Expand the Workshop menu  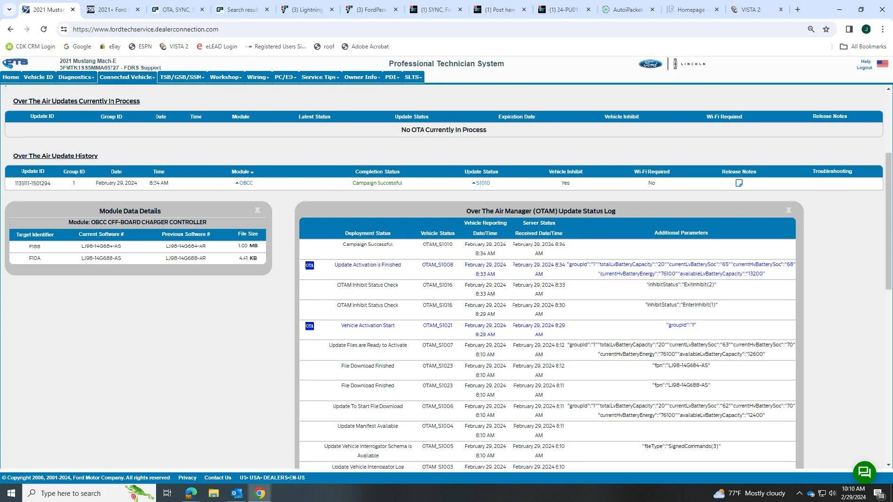coord(226,77)
